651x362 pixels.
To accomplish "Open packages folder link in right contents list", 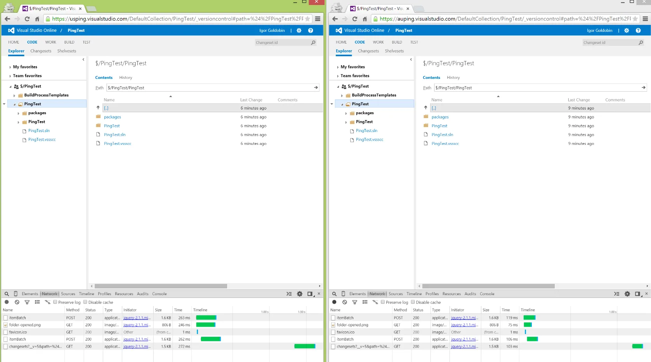I will coord(440,117).
